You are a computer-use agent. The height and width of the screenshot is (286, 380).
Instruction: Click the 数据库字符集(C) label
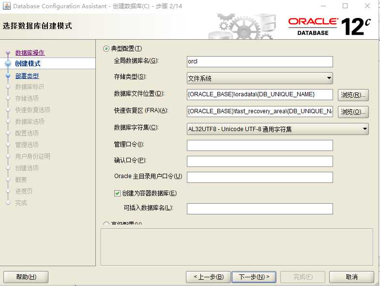click(x=136, y=127)
